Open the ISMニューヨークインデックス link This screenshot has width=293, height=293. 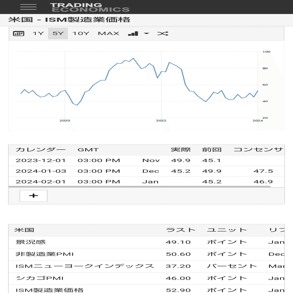click(x=85, y=266)
